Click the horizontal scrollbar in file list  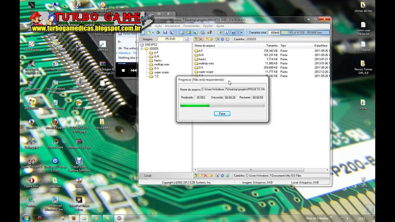click(251, 170)
